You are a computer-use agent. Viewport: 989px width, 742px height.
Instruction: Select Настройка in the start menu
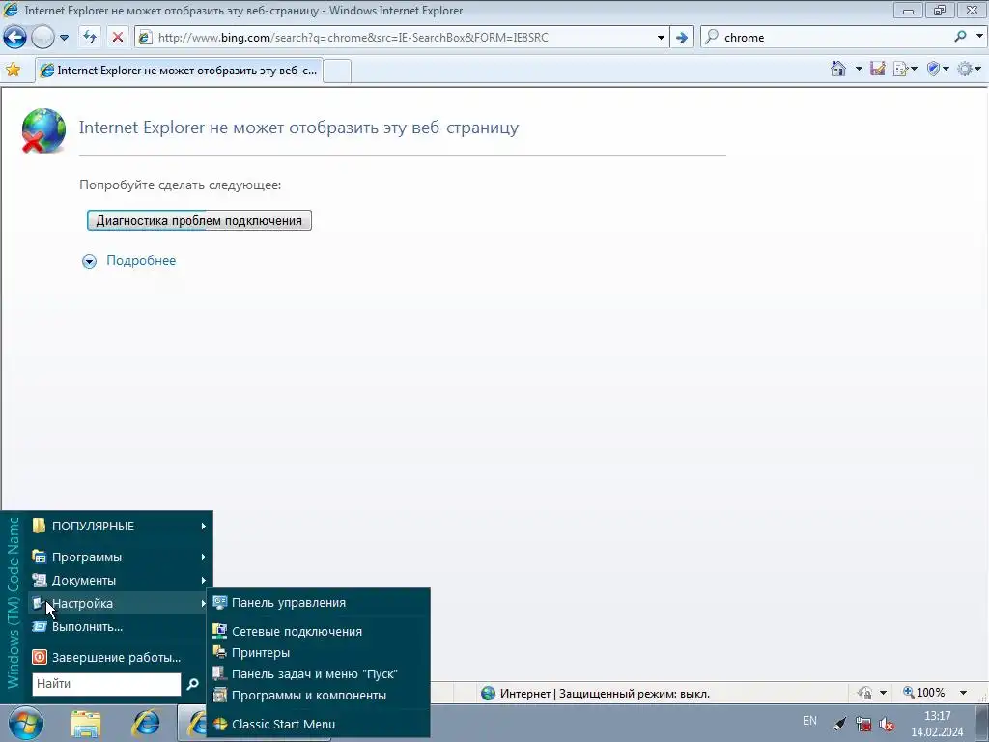point(119,603)
